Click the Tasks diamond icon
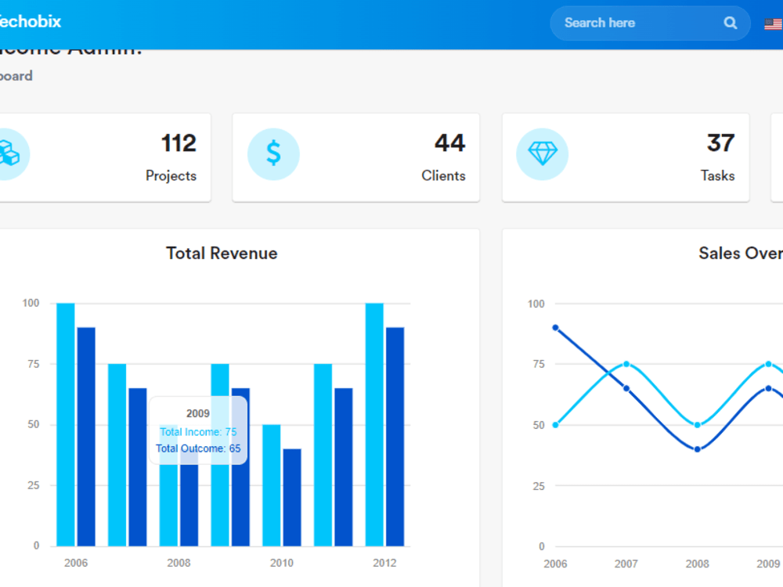783x587 pixels. coord(543,153)
